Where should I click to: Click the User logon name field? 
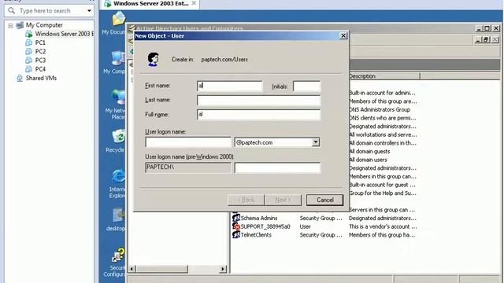[188, 142]
